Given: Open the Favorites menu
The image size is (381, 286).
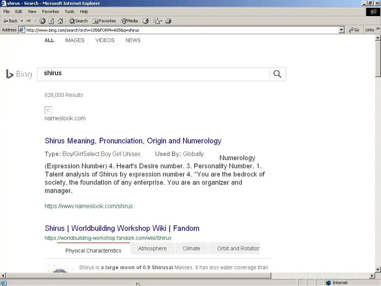Looking at the screenshot, I should point(50,12).
